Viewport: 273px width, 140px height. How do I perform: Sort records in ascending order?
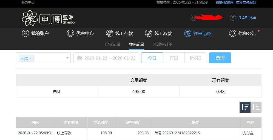256,107
